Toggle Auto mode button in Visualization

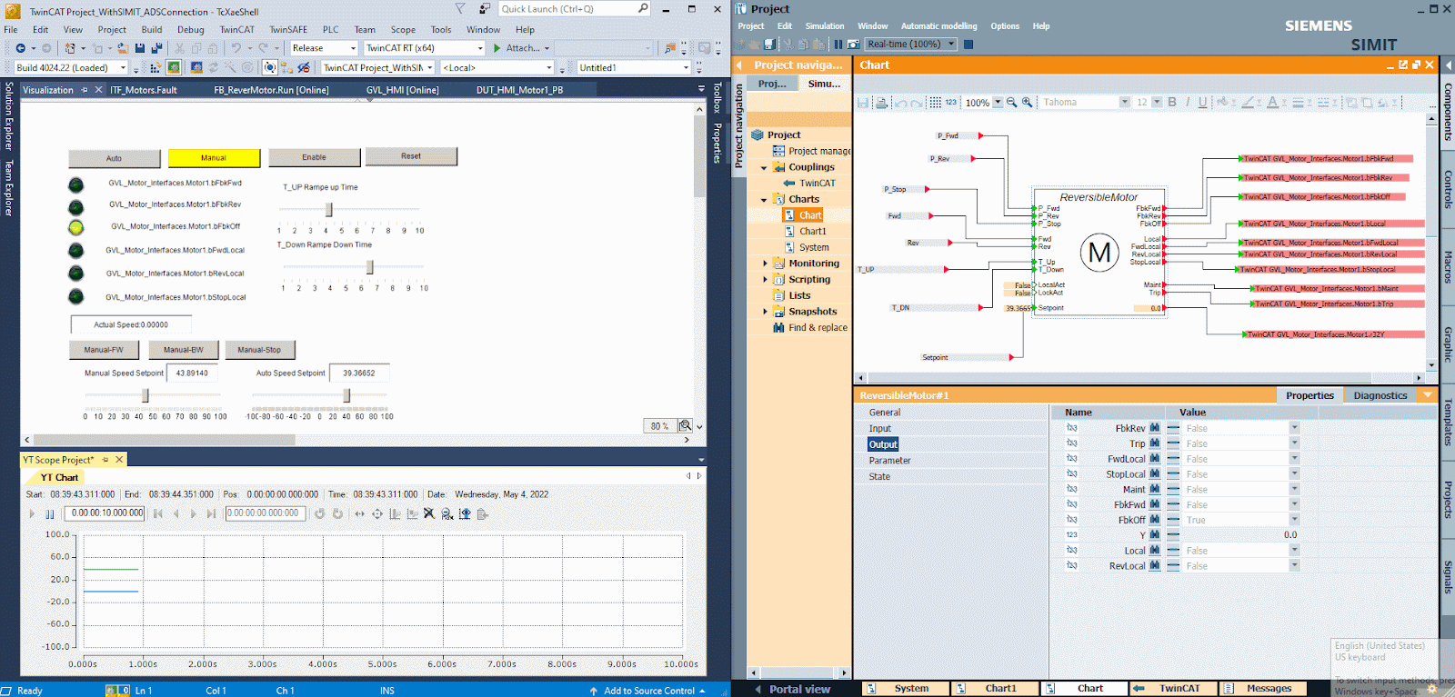[114, 158]
